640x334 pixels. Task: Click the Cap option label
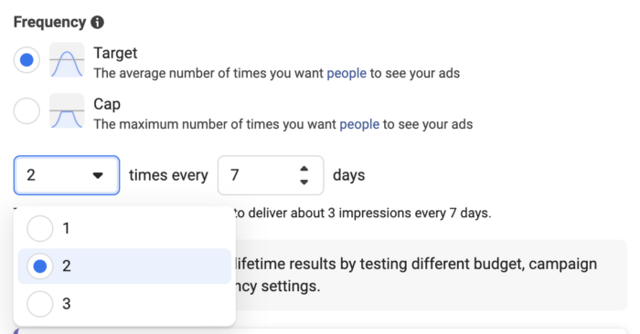pyautogui.click(x=107, y=104)
